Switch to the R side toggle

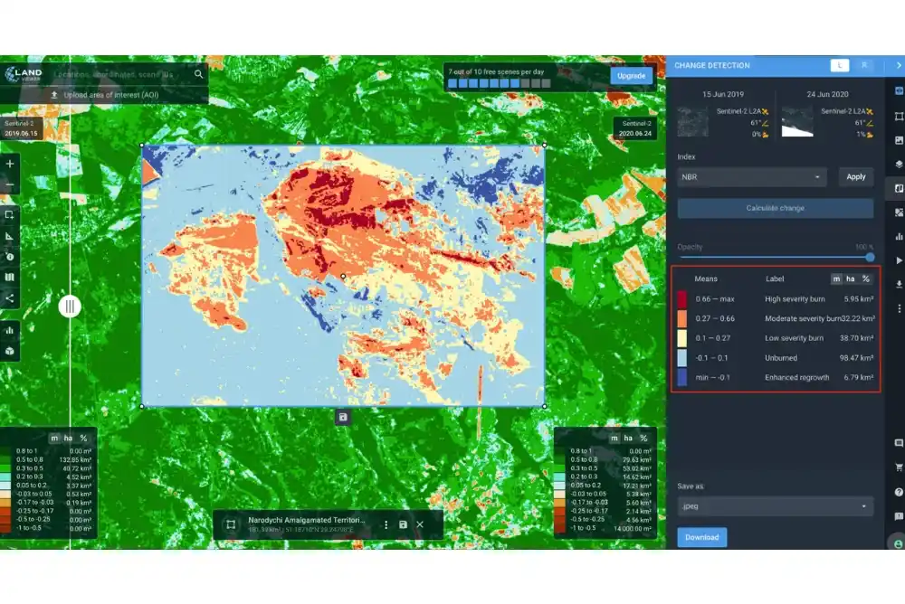[x=864, y=65]
